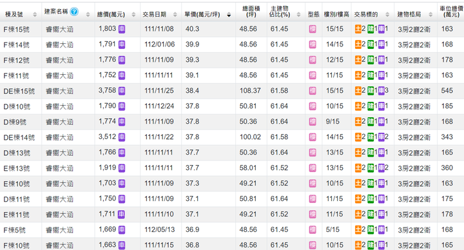Toggle the 單價(萬元/坪) descending sort arrow
This screenshot has width=464, height=250.
point(229,15)
